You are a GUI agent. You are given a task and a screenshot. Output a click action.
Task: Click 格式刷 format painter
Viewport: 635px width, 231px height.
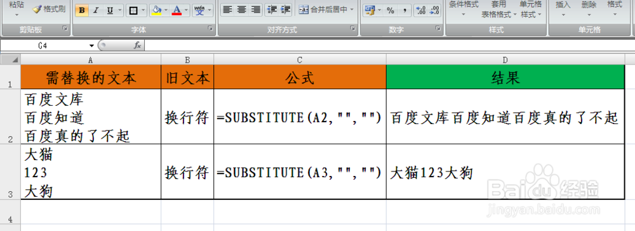point(49,9)
